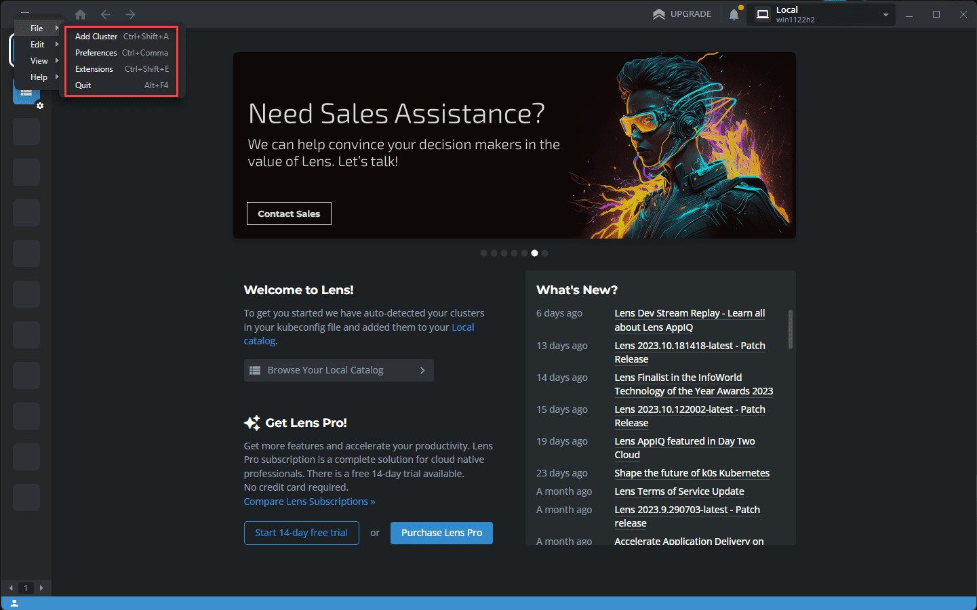The width and height of the screenshot is (977, 610).
Task: Open the Local win1122h2 dropdown arrow
Action: coord(885,15)
